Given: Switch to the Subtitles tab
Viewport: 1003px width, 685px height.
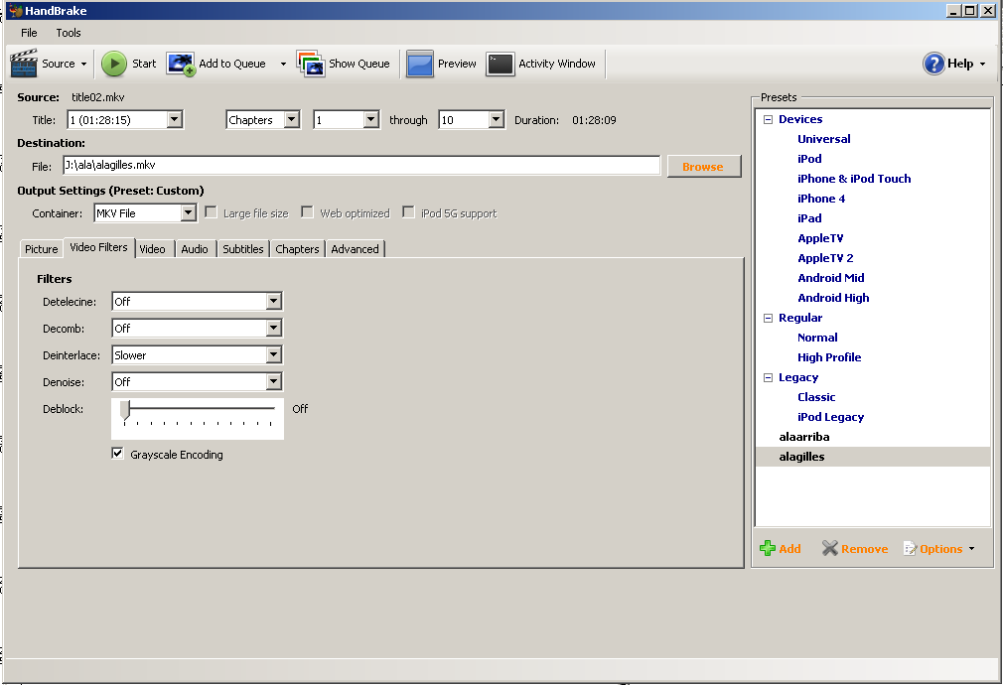Looking at the screenshot, I should coord(243,249).
